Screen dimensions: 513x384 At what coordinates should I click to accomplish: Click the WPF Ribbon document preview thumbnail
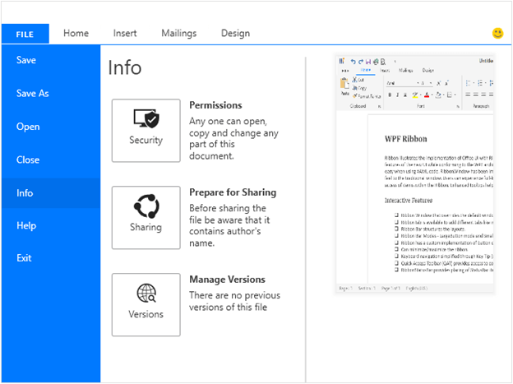tap(414, 174)
